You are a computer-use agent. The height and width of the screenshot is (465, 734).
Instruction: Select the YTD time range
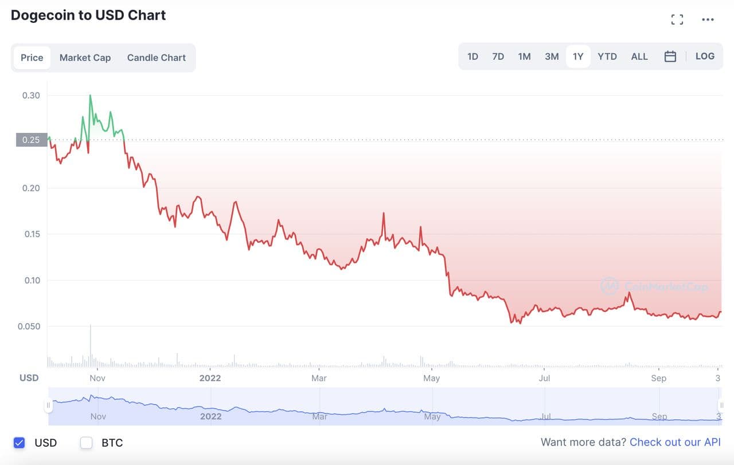(607, 57)
